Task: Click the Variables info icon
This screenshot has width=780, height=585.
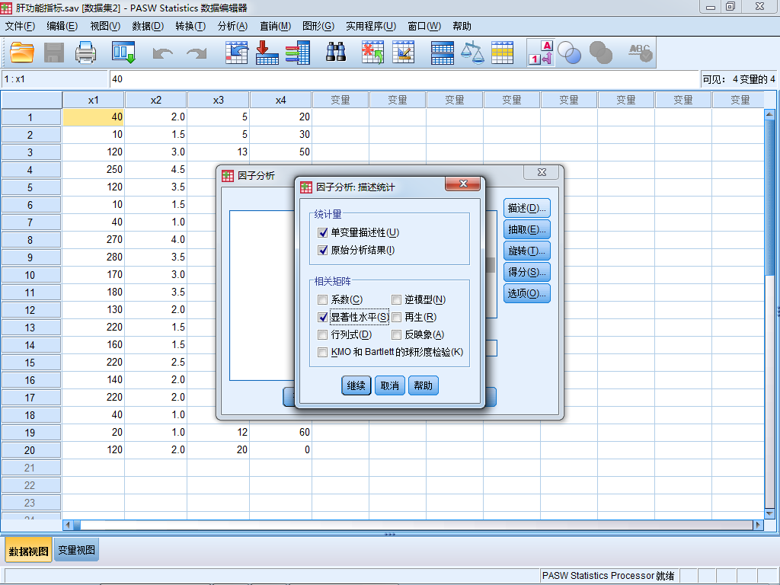Action: [x=298, y=53]
